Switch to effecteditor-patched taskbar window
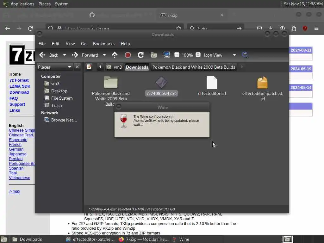 tap(90, 239)
